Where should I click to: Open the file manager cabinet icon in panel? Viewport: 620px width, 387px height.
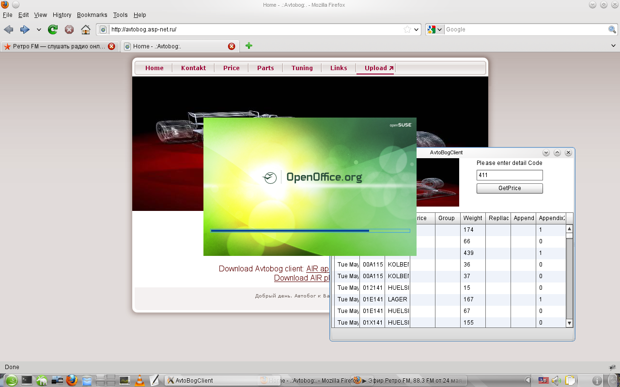click(x=87, y=380)
